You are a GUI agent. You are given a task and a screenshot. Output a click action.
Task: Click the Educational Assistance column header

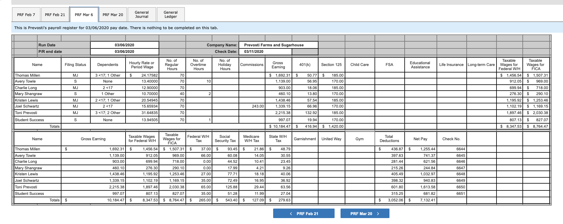[420, 65]
